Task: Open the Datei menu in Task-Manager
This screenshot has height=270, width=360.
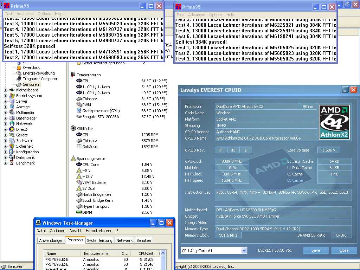Action: (41, 231)
